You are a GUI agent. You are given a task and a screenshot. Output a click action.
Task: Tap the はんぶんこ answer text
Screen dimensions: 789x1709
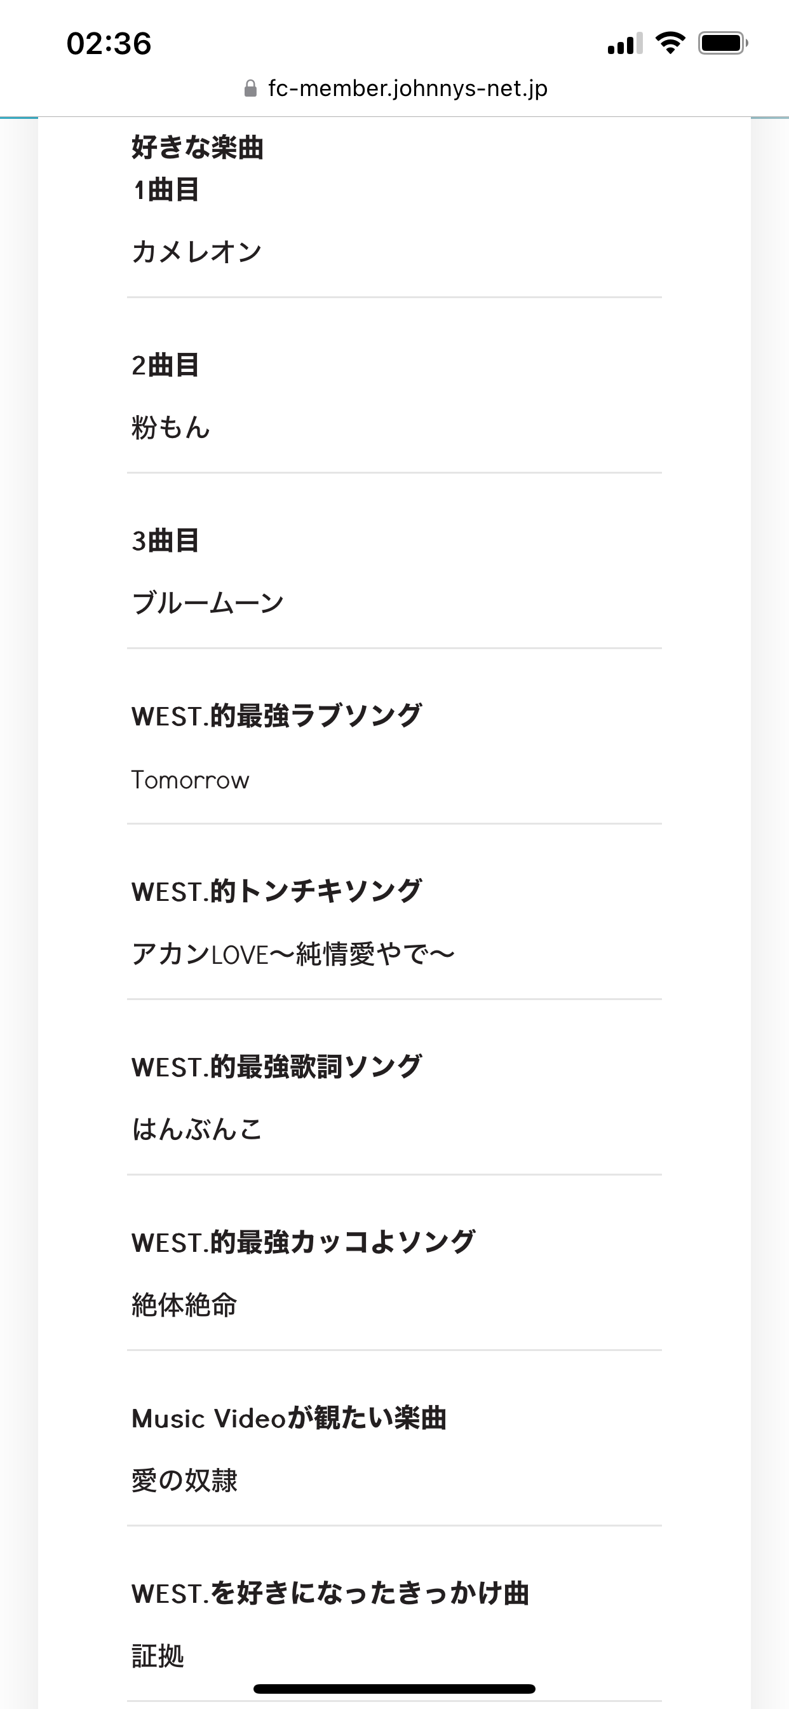click(197, 1129)
